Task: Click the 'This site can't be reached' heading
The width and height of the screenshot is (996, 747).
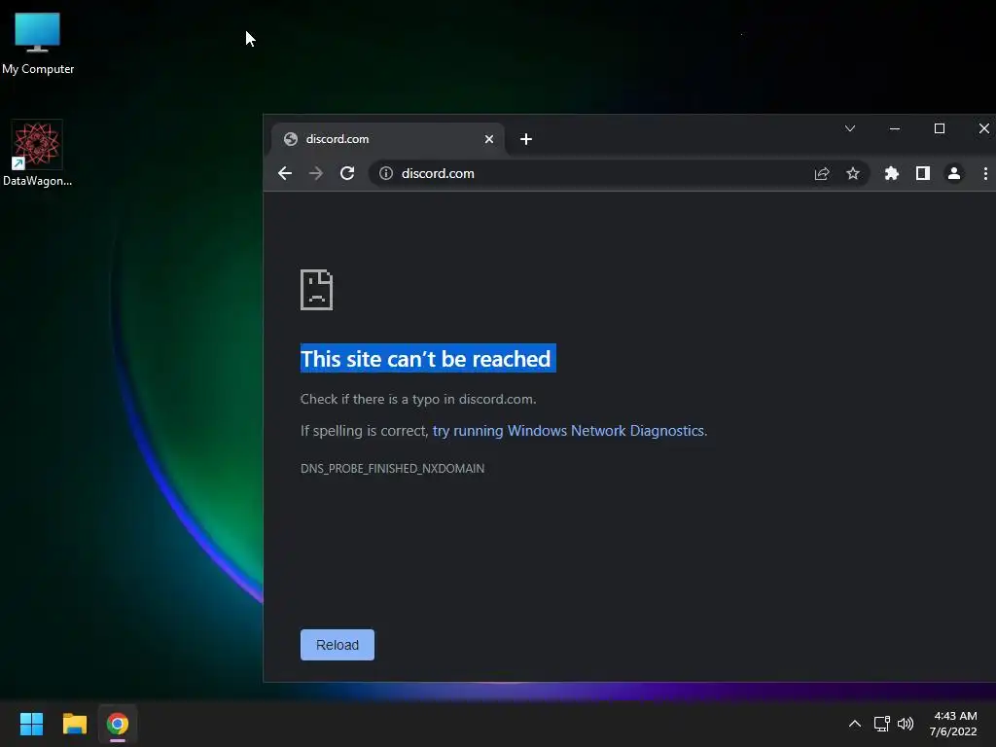Action: click(428, 359)
